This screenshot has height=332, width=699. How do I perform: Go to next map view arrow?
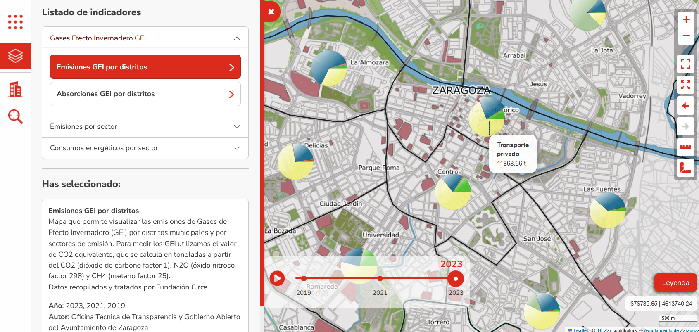pyautogui.click(x=685, y=126)
